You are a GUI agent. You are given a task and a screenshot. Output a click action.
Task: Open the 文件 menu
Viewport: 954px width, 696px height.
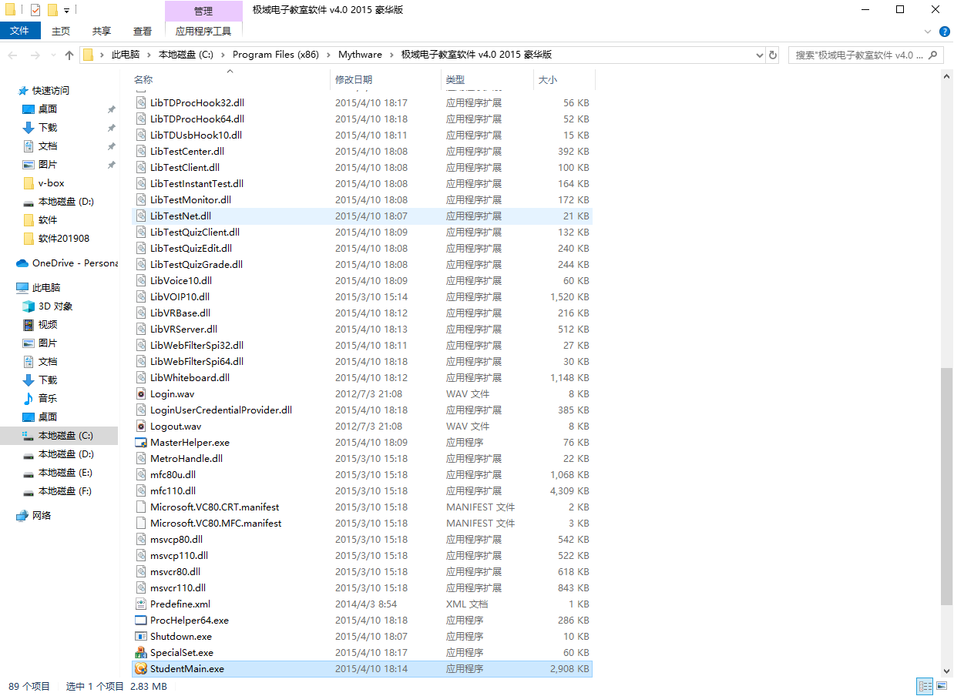pos(20,31)
